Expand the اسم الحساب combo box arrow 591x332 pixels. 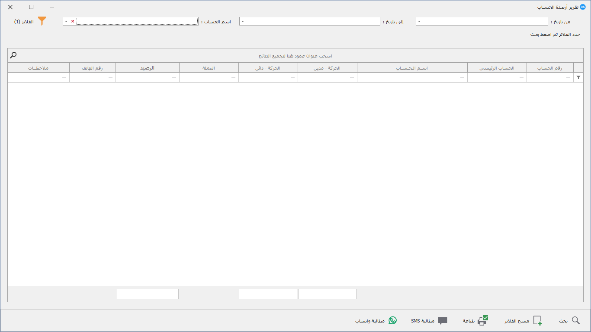point(66,21)
